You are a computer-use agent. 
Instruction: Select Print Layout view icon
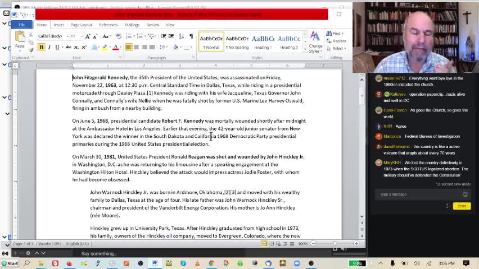265,244
